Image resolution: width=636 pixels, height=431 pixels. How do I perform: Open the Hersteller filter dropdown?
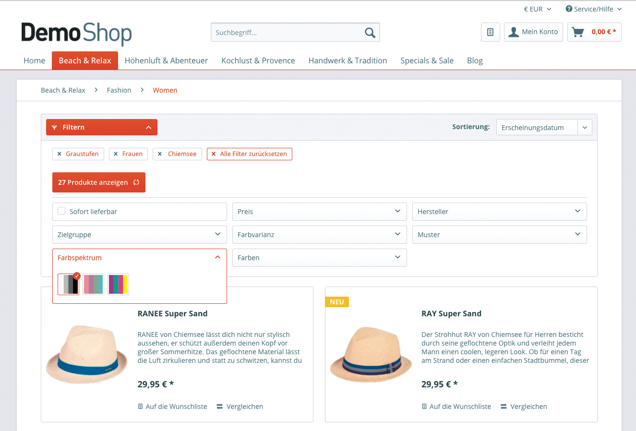499,212
